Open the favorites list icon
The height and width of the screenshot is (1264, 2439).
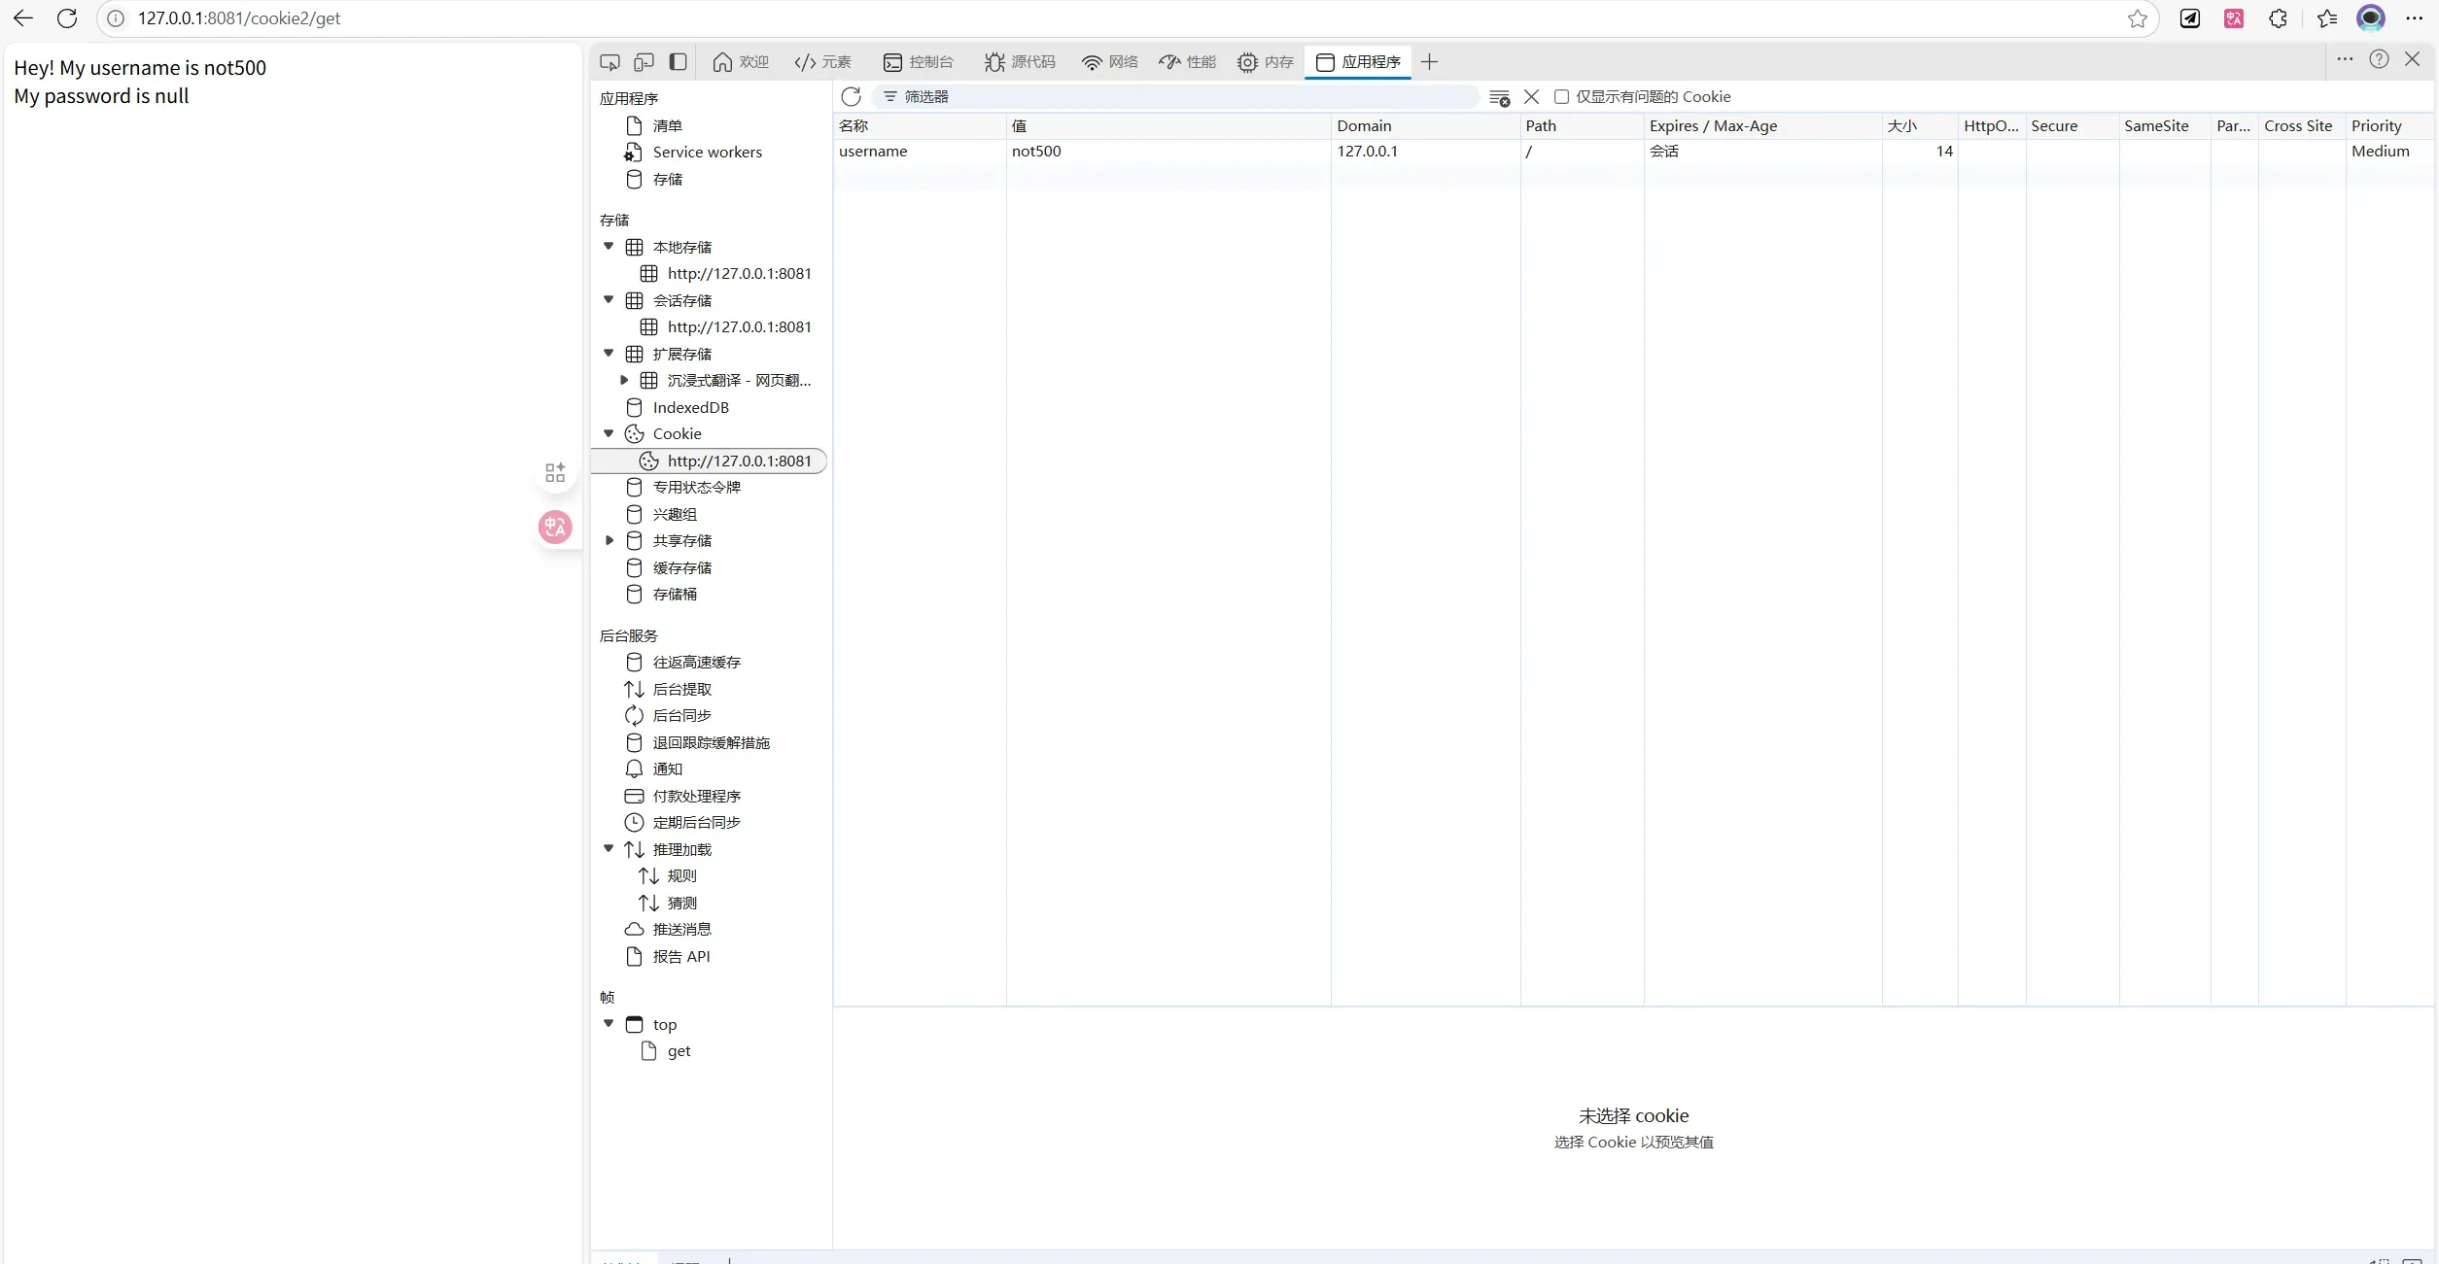point(2326,18)
